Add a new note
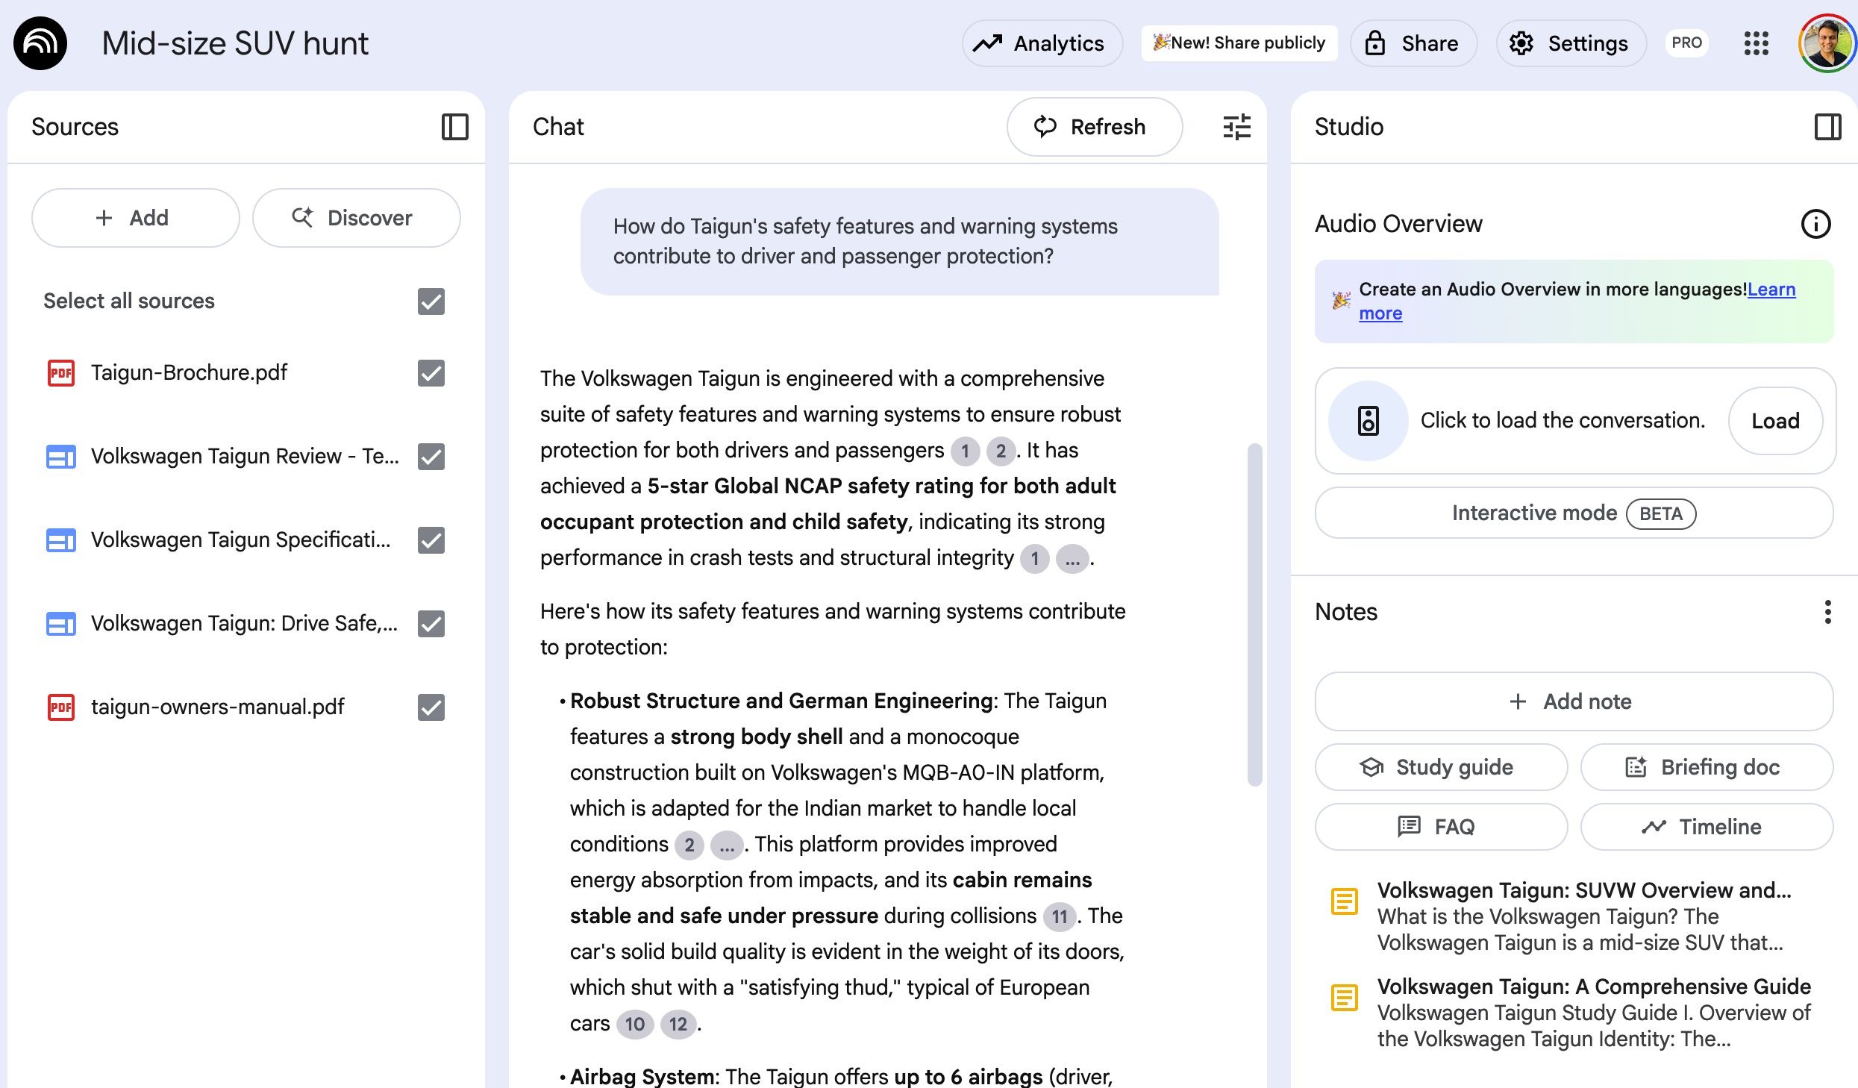This screenshot has width=1858, height=1088. pos(1574,701)
